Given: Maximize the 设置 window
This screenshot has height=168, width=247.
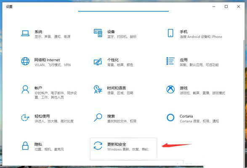Looking at the screenshot, I should click(x=226, y=6).
